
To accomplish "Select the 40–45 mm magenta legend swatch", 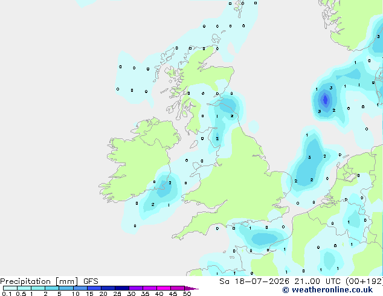I will (164, 288).
